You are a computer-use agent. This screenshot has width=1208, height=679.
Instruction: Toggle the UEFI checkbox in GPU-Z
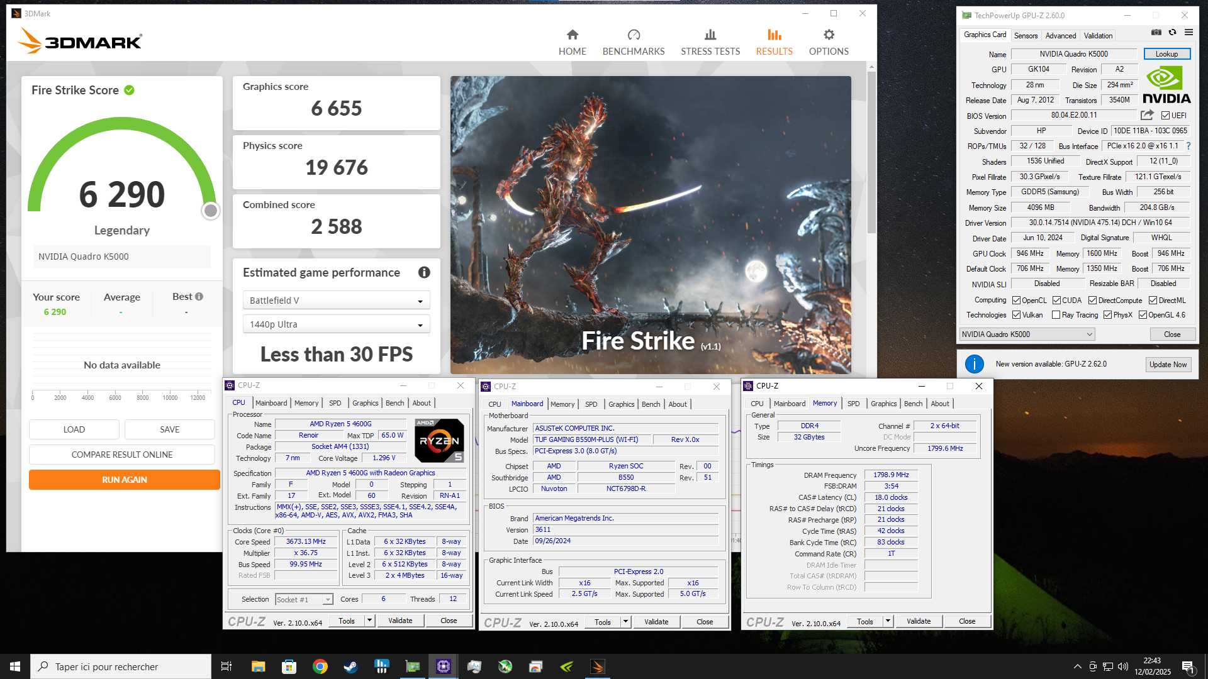(x=1165, y=116)
